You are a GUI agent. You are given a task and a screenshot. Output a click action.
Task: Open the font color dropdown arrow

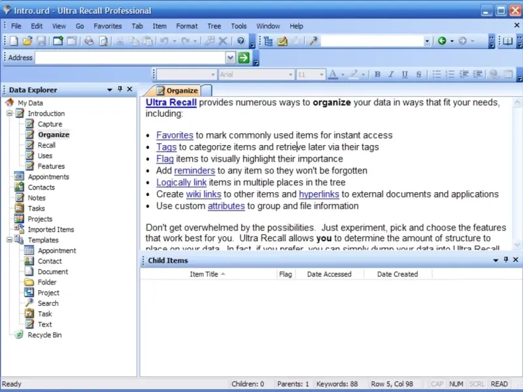point(343,74)
